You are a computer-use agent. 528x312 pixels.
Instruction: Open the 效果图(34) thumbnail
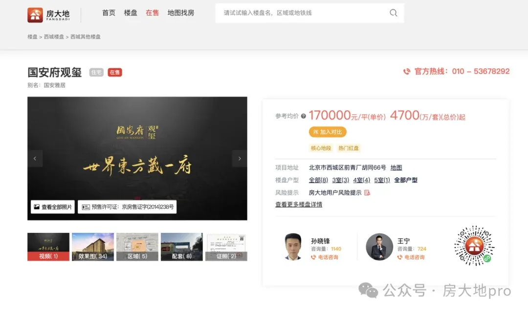[x=93, y=247]
